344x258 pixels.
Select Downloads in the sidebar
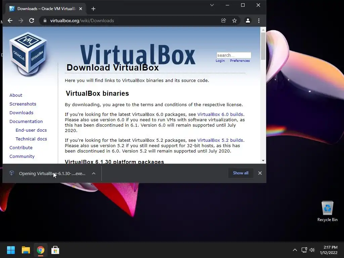[21, 113]
